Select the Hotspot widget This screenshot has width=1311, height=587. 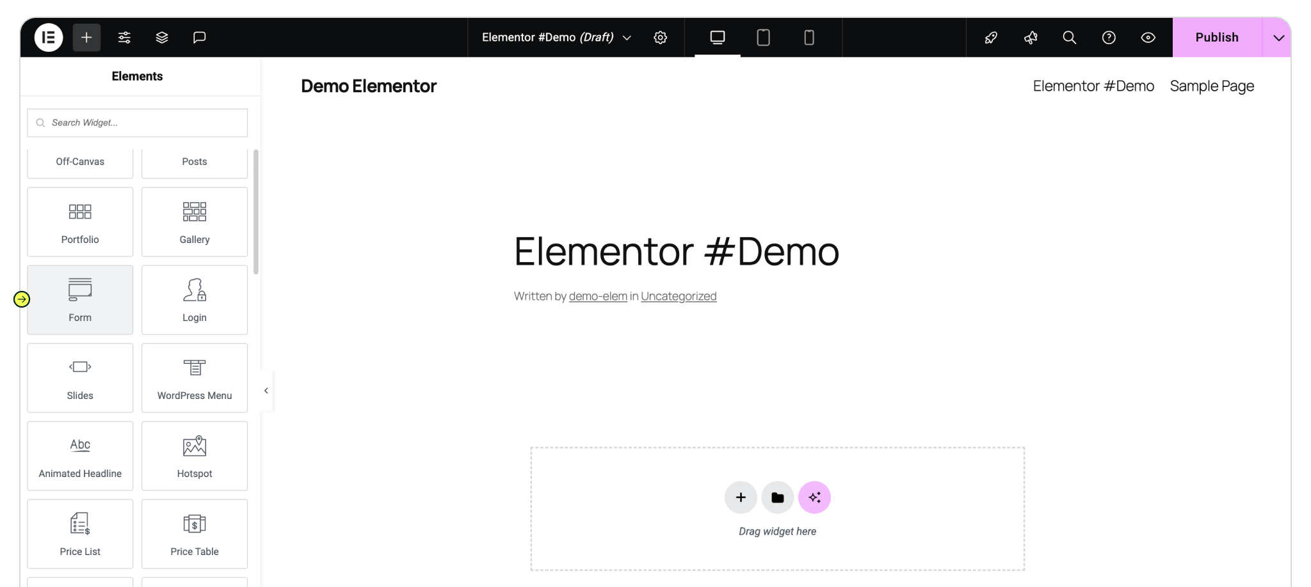[195, 456]
